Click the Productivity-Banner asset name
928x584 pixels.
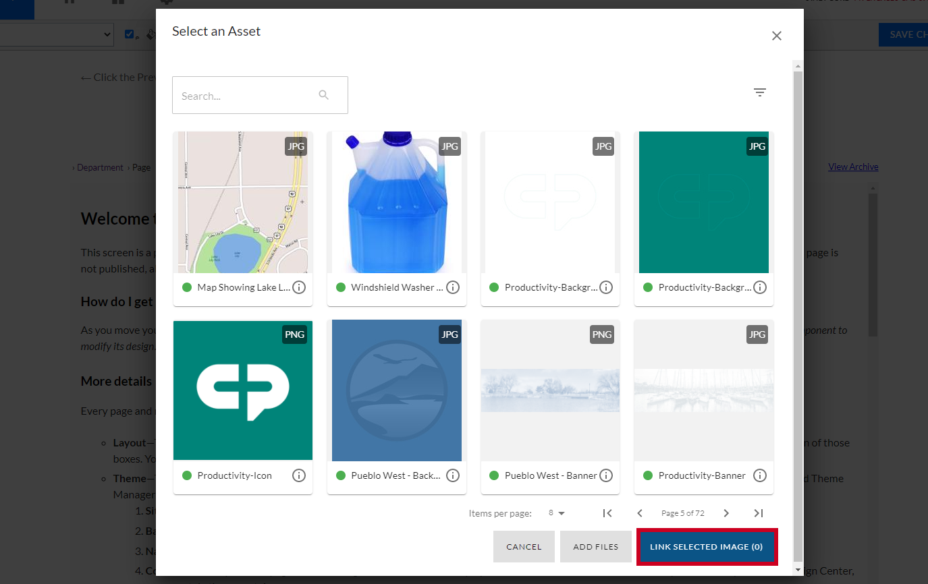702,475
